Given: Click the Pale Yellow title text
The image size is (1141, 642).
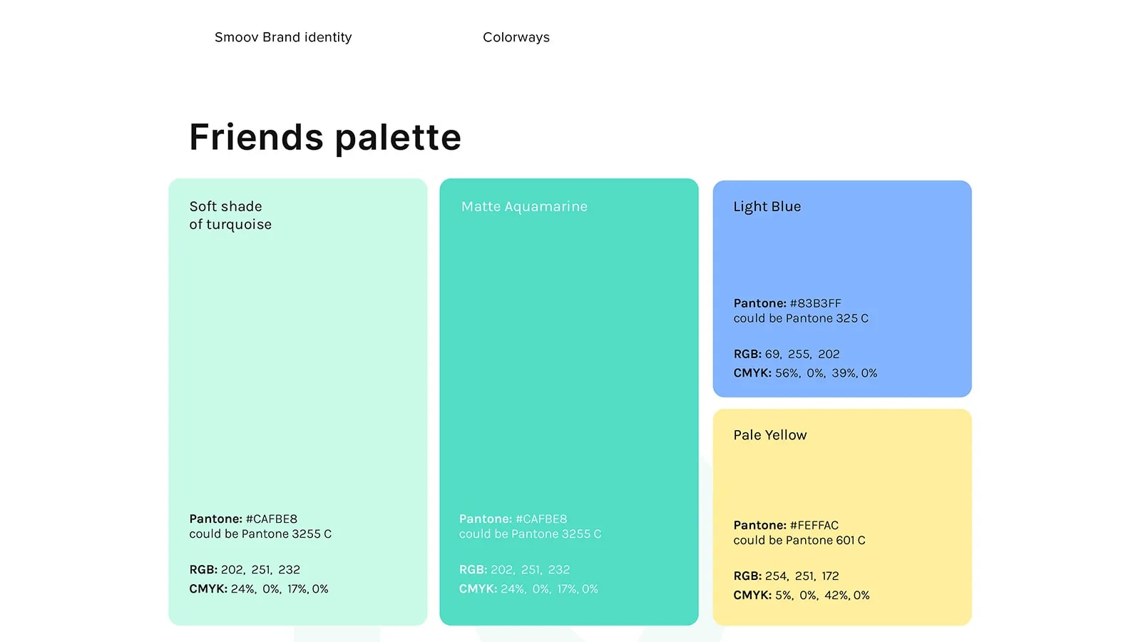Looking at the screenshot, I should point(770,435).
